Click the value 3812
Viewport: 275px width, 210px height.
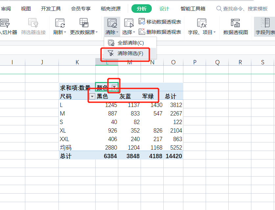click(176, 105)
